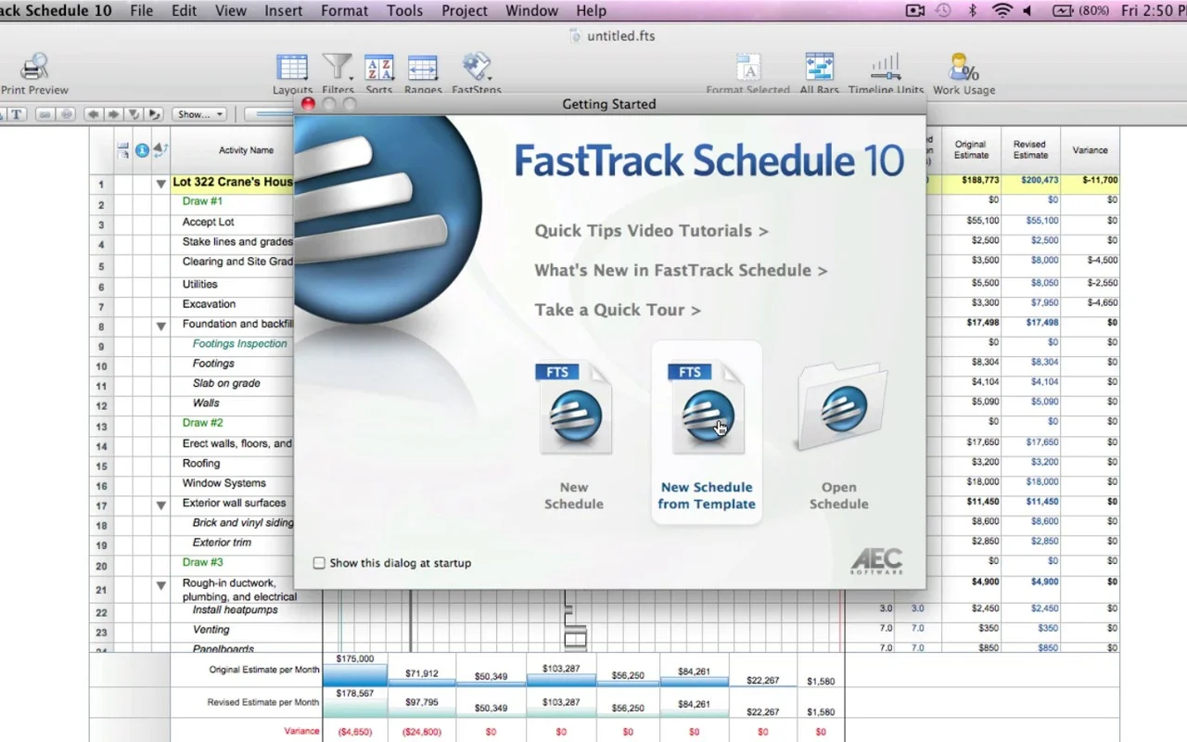Select the 'Draw #2' milestone row

tap(203, 423)
